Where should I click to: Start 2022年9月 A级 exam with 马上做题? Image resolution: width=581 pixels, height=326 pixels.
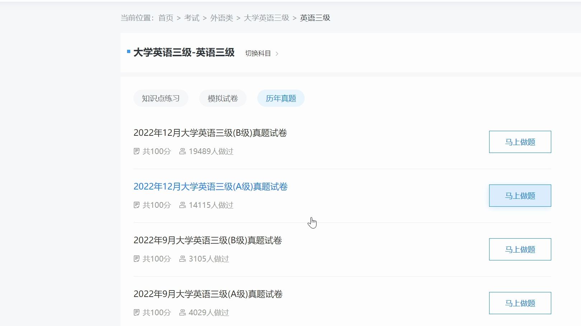[520, 303]
